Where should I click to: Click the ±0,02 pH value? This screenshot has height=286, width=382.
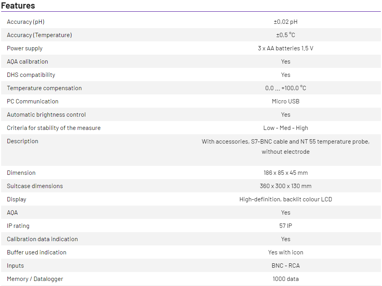point(286,22)
